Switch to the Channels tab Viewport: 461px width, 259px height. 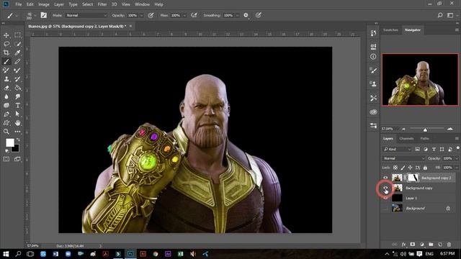(x=406, y=139)
